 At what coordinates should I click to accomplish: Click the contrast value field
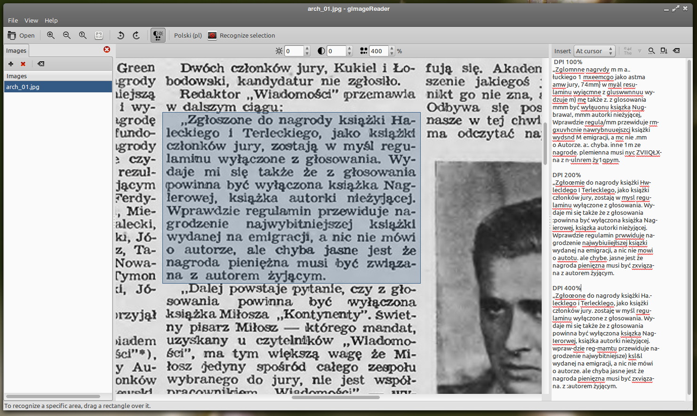(336, 51)
